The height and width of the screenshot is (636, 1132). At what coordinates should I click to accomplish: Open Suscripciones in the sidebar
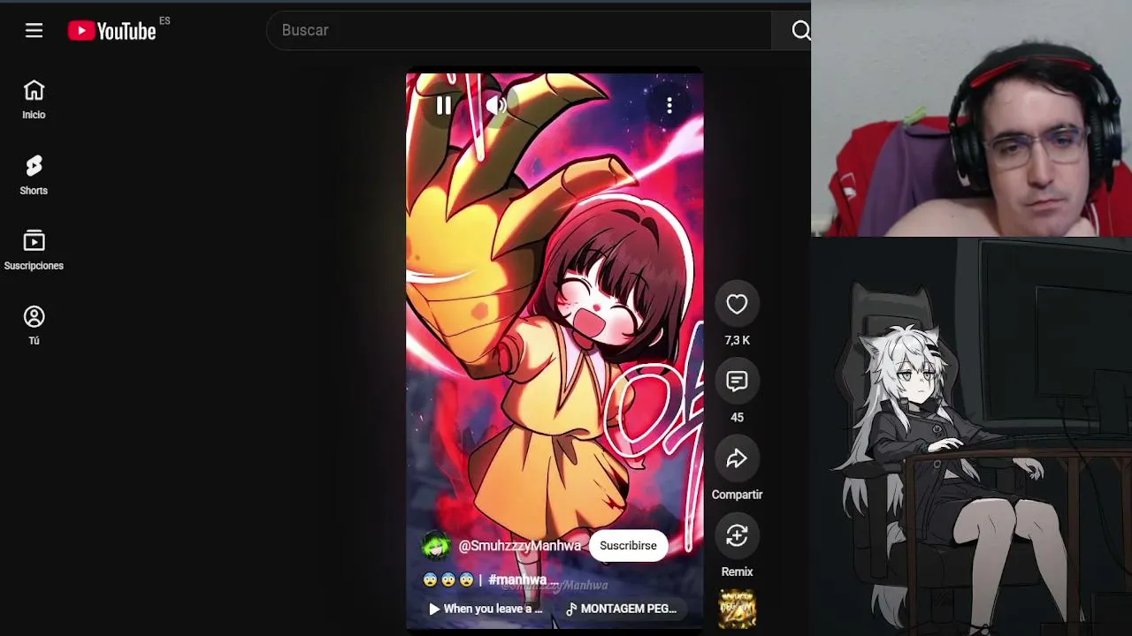tap(34, 251)
